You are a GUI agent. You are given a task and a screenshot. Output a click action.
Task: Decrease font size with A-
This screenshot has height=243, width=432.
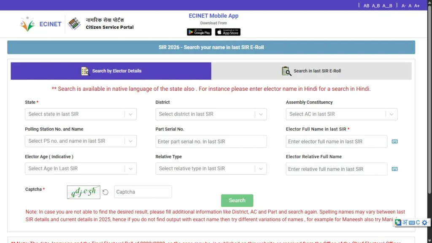[x=403, y=5]
